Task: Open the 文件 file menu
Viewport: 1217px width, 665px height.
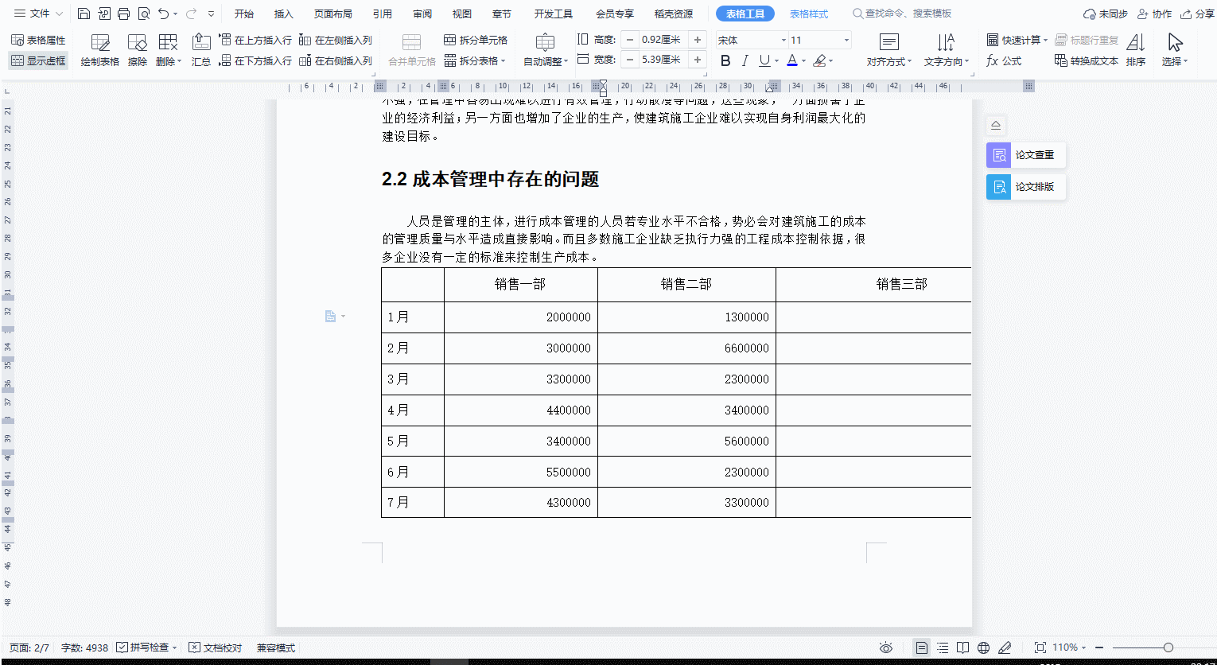Action: (x=39, y=14)
